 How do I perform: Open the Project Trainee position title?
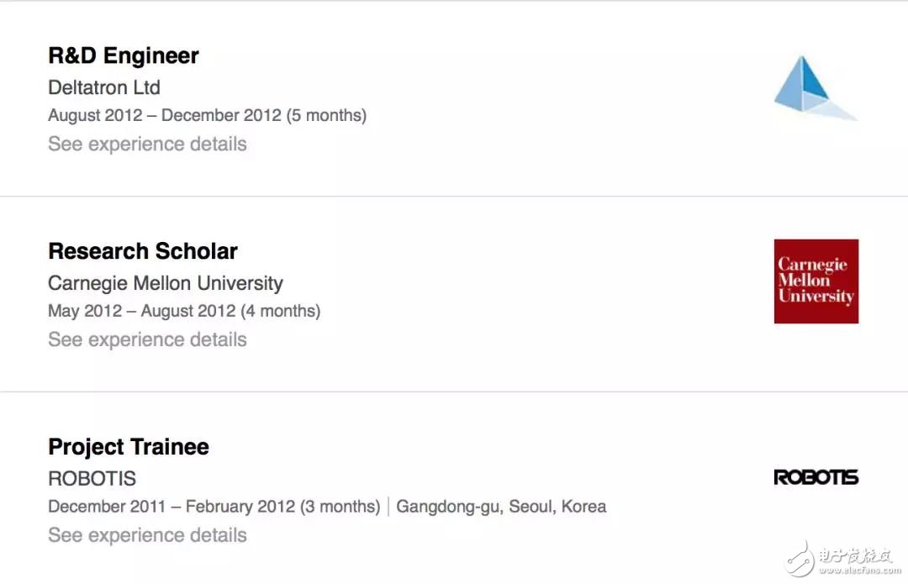129,447
